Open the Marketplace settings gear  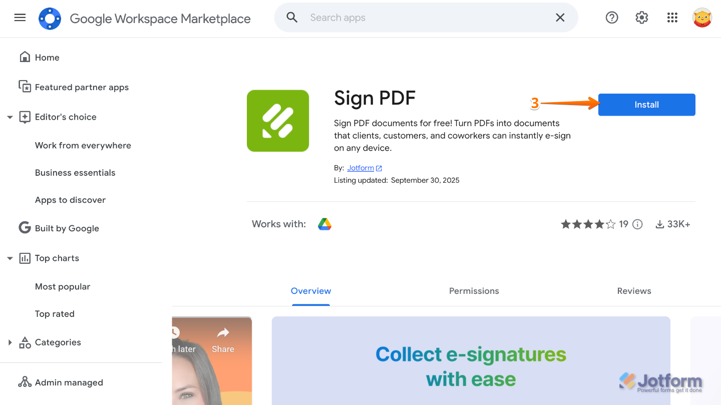pos(641,17)
